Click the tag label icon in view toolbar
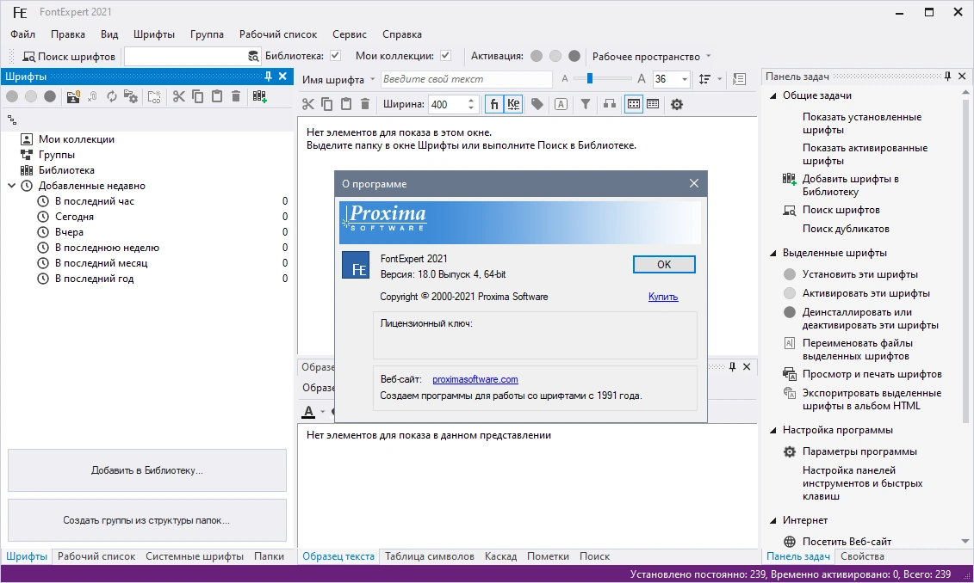This screenshot has height=583, width=974. pos(537,104)
